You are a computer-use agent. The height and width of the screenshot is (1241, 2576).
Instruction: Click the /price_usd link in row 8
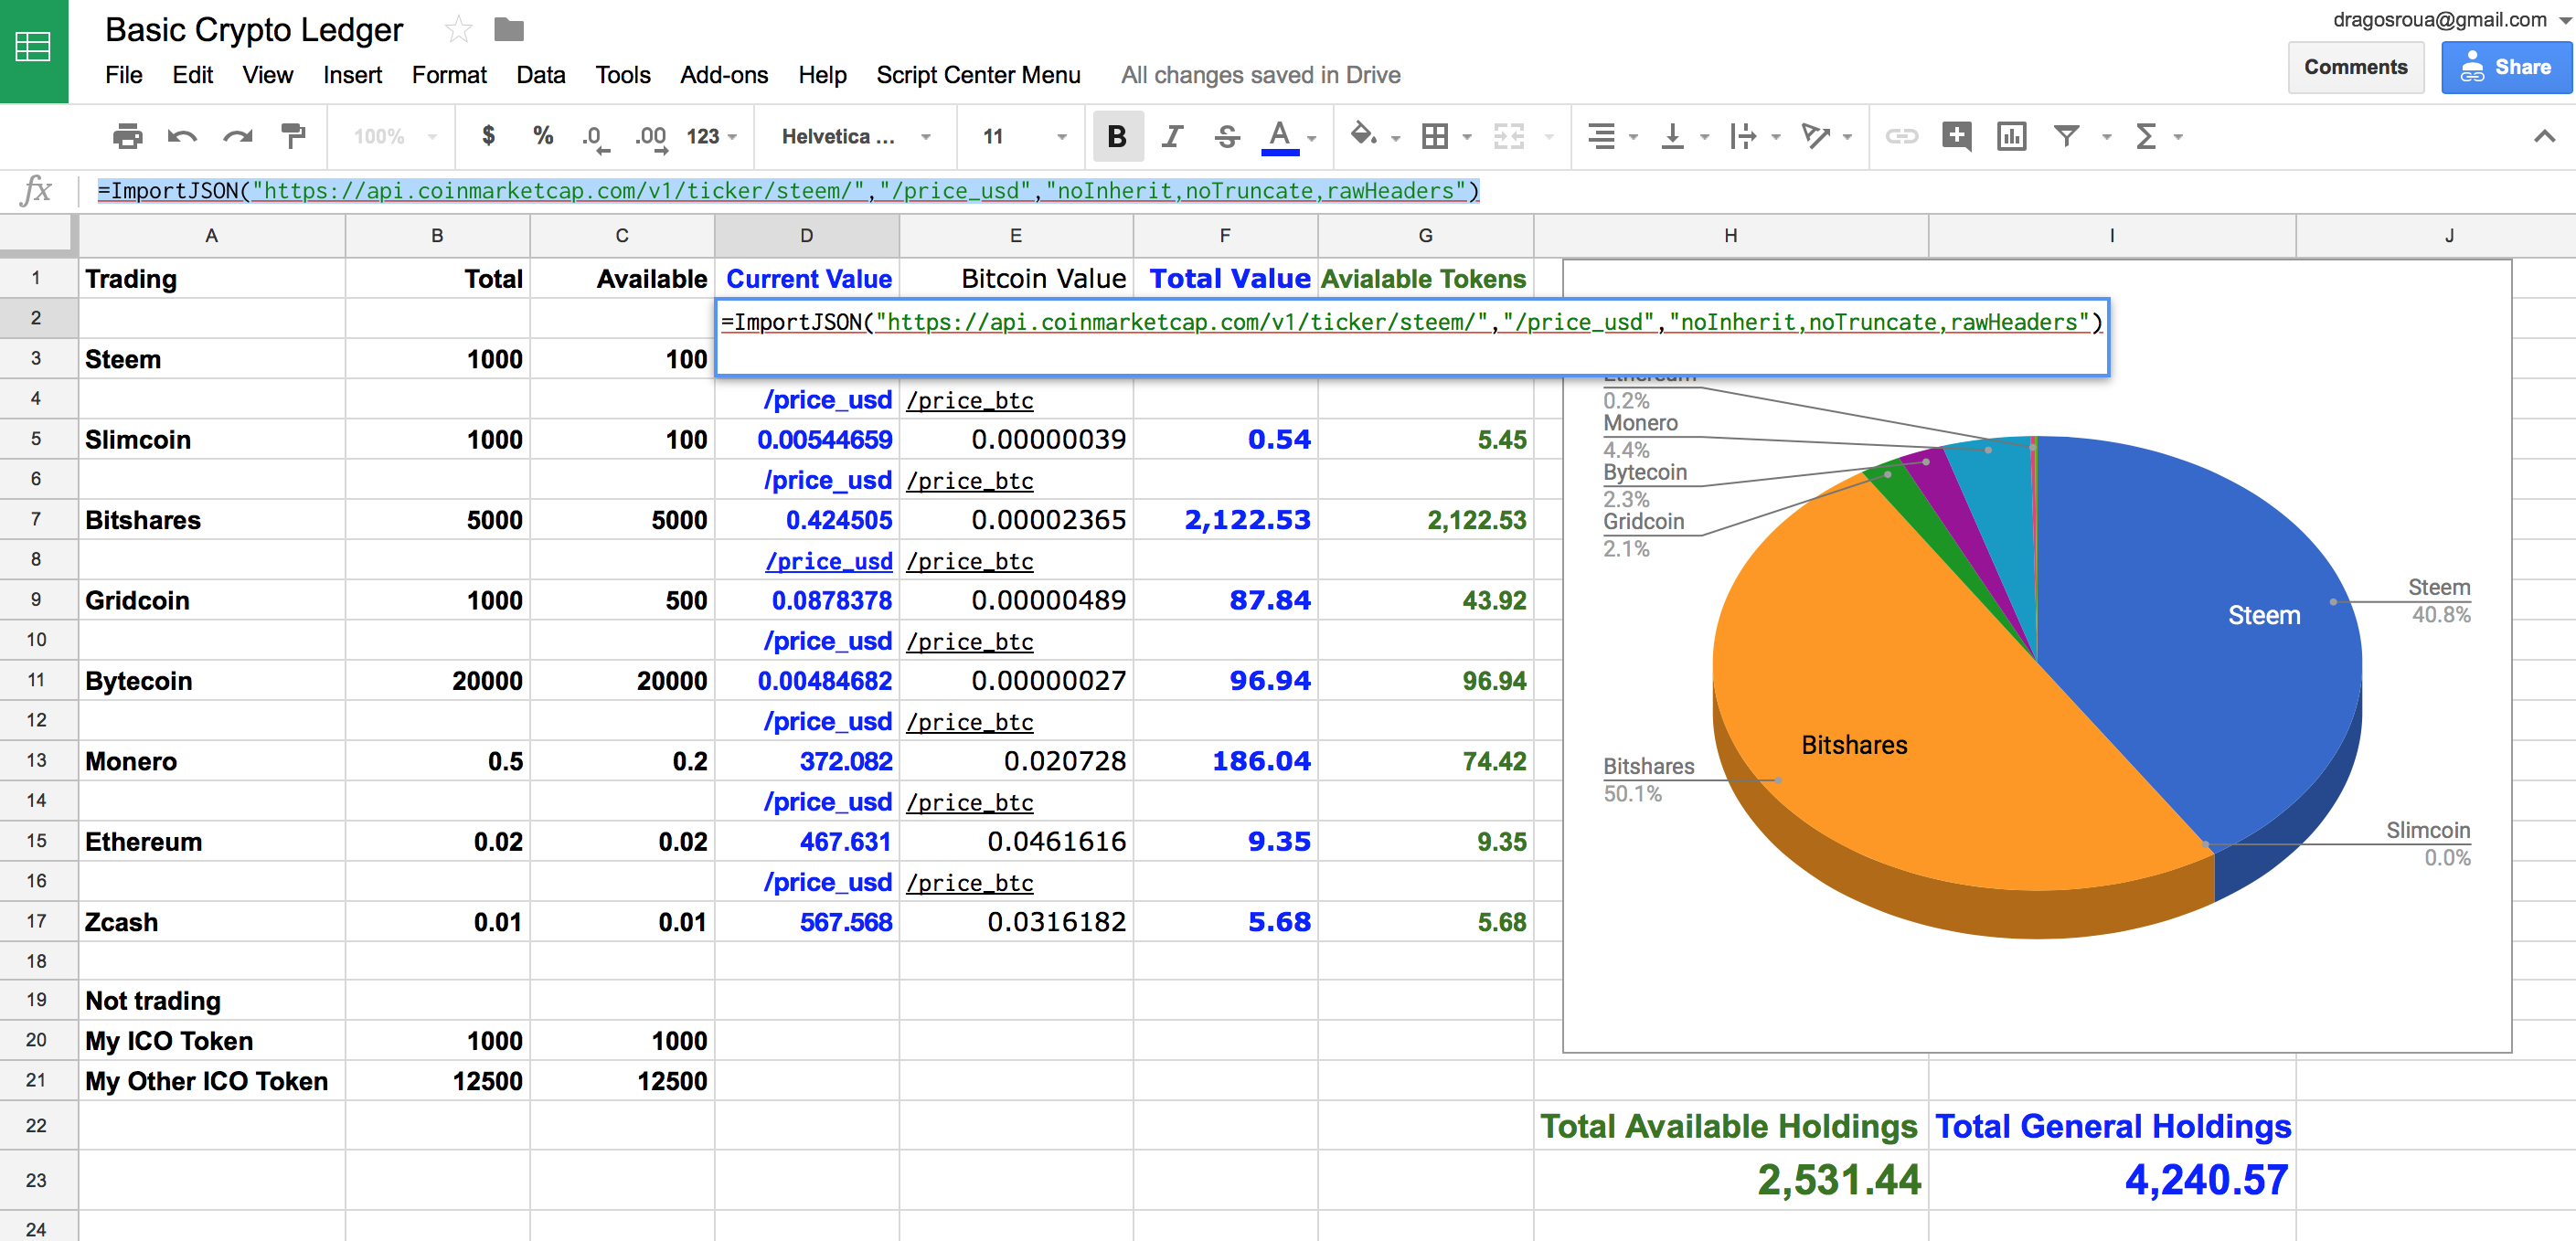tap(828, 561)
